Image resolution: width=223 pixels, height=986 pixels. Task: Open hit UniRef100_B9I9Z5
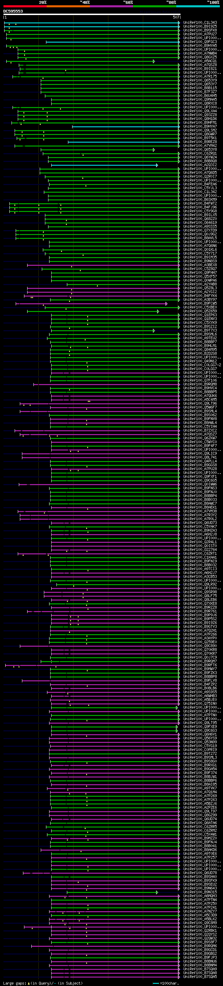pyautogui.click(x=200, y=27)
